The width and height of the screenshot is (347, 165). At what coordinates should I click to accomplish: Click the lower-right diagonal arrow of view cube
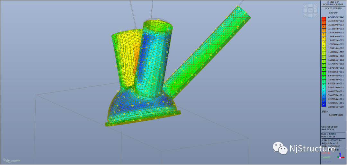tap(316, 15)
